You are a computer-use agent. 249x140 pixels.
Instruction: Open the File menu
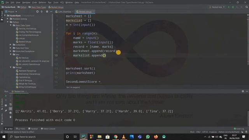tap(7, 2)
